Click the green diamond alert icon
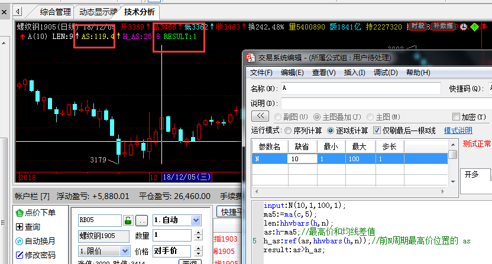Screen dimensions: 492x264 point(474,27)
